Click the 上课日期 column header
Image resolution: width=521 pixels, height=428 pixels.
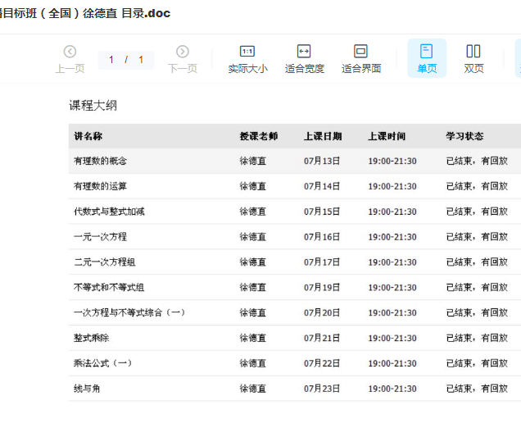point(323,136)
